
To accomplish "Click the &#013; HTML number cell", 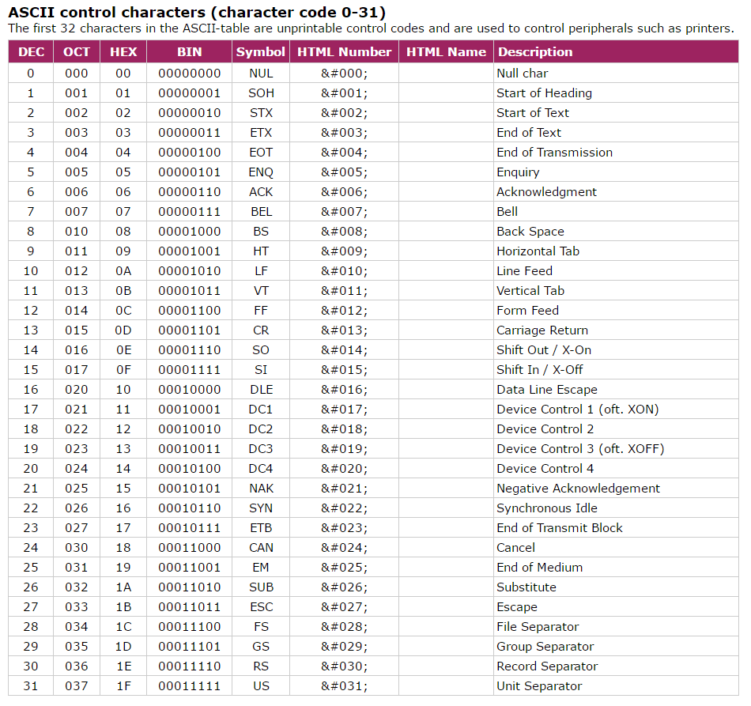I will (x=344, y=330).
